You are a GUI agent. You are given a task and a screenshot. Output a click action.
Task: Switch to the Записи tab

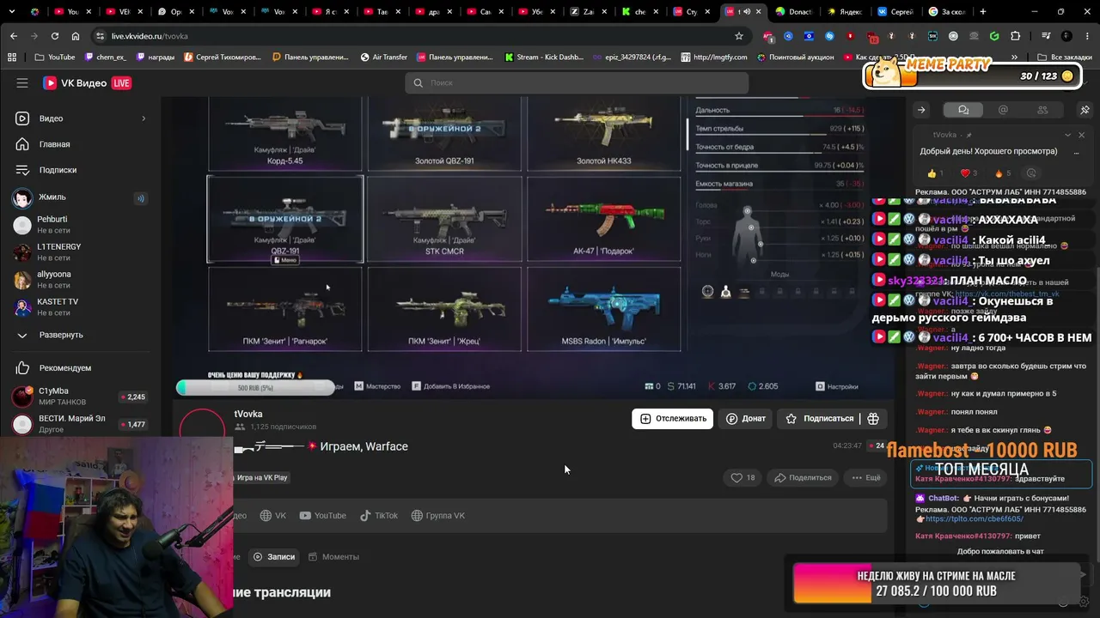click(273, 557)
